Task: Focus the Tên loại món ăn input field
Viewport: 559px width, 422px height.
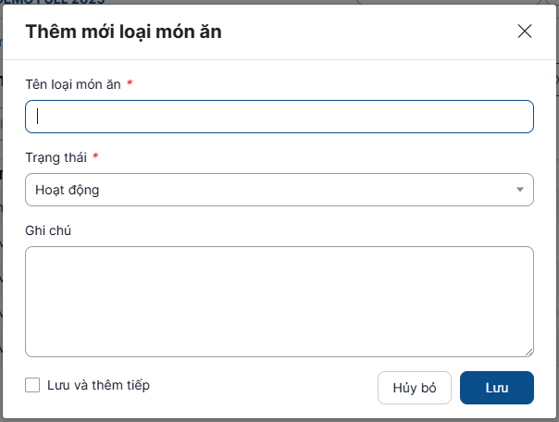Action: click(x=279, y=117)
